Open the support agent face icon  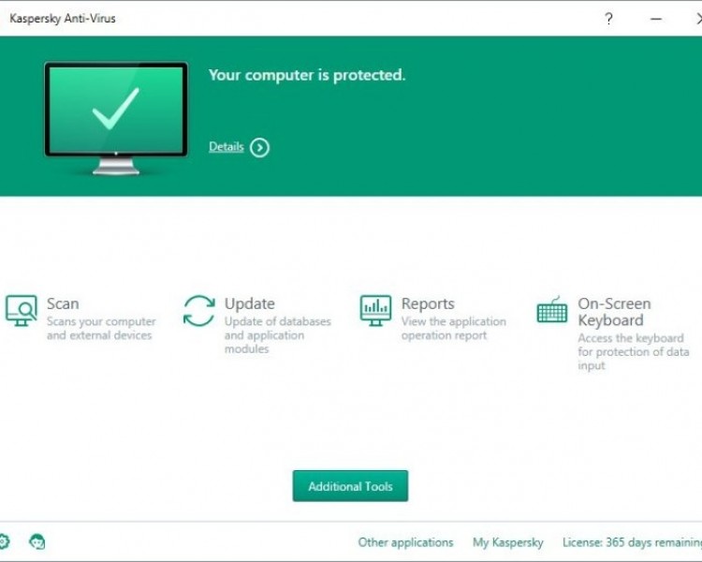tap(37, 541)
